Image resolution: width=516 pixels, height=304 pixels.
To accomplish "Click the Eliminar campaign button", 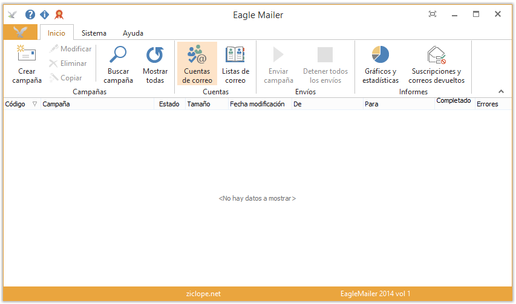I will (68, 63).
